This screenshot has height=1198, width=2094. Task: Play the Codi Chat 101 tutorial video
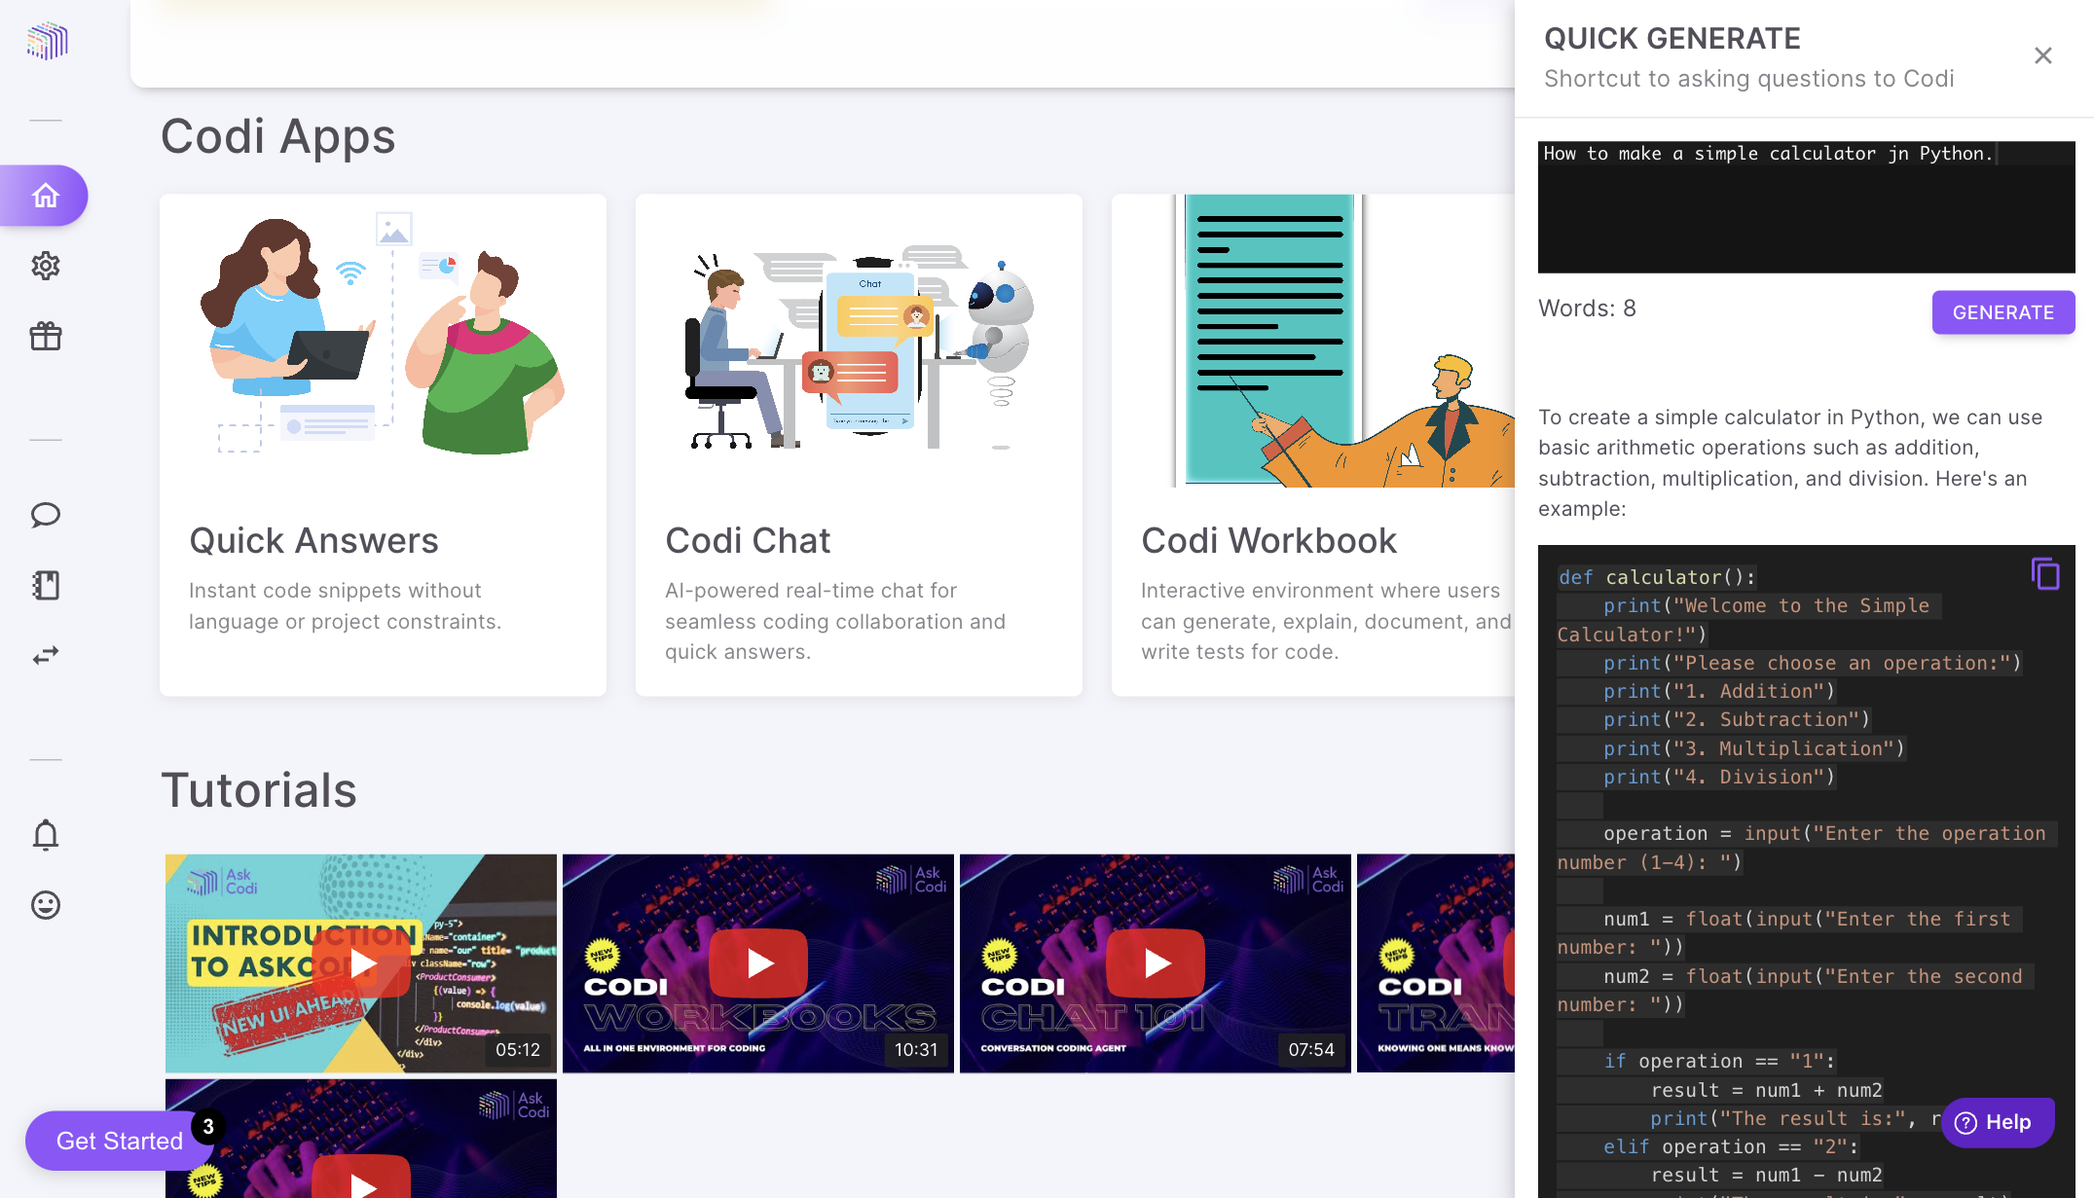coord(1156,963)
